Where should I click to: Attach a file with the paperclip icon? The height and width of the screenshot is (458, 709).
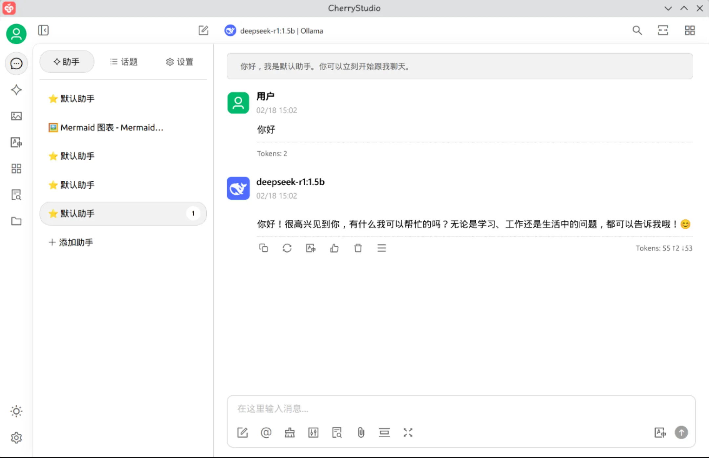(360, 433)
